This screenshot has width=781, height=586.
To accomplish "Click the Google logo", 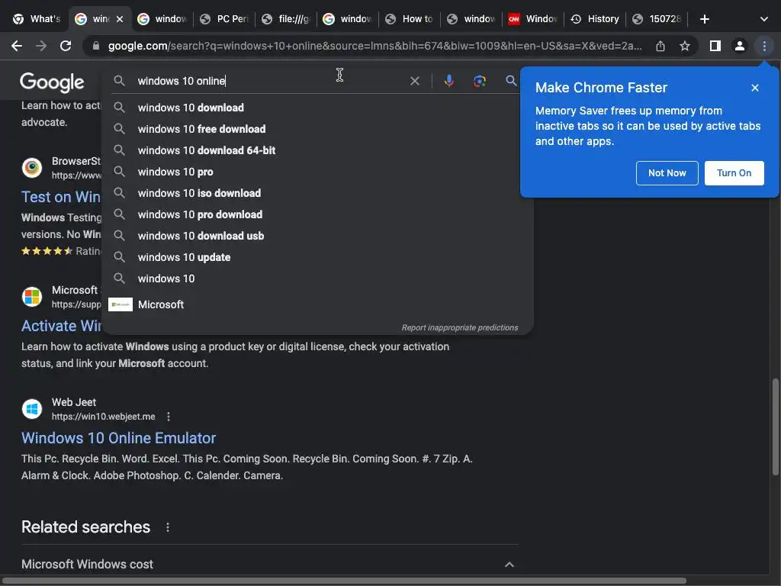I will (52, 82).
